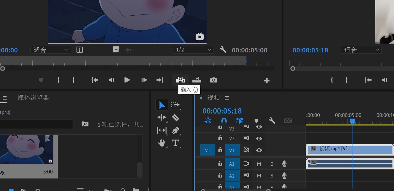This screenshot has width=394, height=191.
Task: Select the Razor tool
Action: [175, 118]
